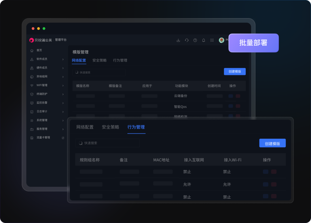Open 流量卡管理 in the sidebar
Viewport: 311px width, 223px height.
point(43,137)
